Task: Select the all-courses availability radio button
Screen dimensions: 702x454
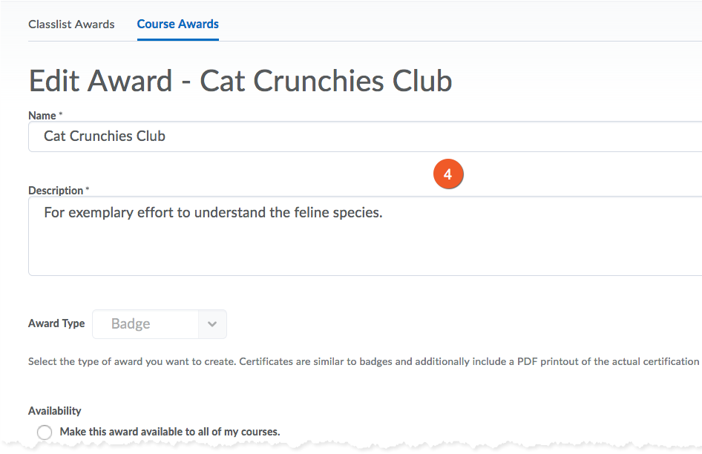Action: click(45, 432)
